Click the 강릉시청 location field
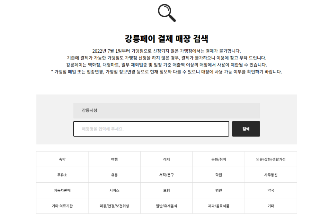Viewport: 329px width, 217px height. (x=166, y=110)
